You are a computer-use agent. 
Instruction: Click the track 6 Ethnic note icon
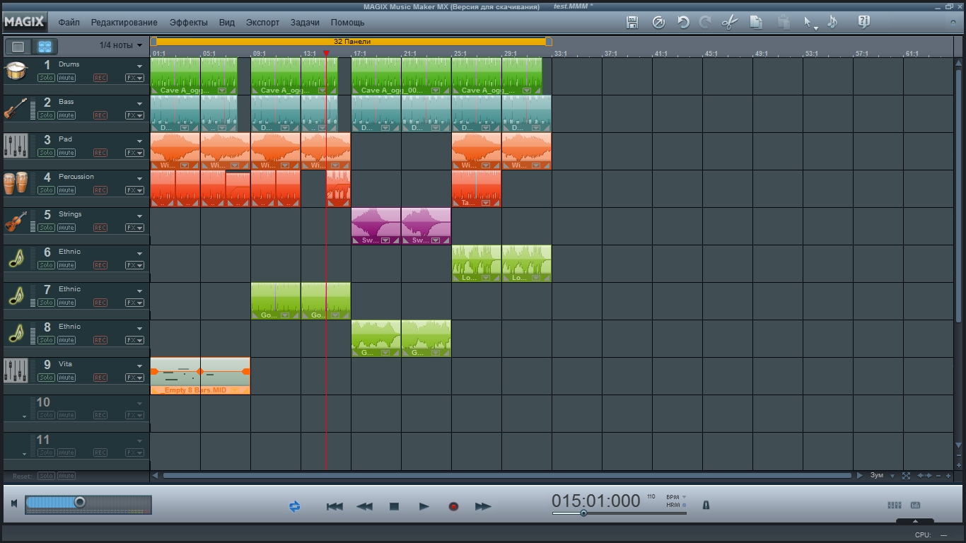tap(16, 259)
